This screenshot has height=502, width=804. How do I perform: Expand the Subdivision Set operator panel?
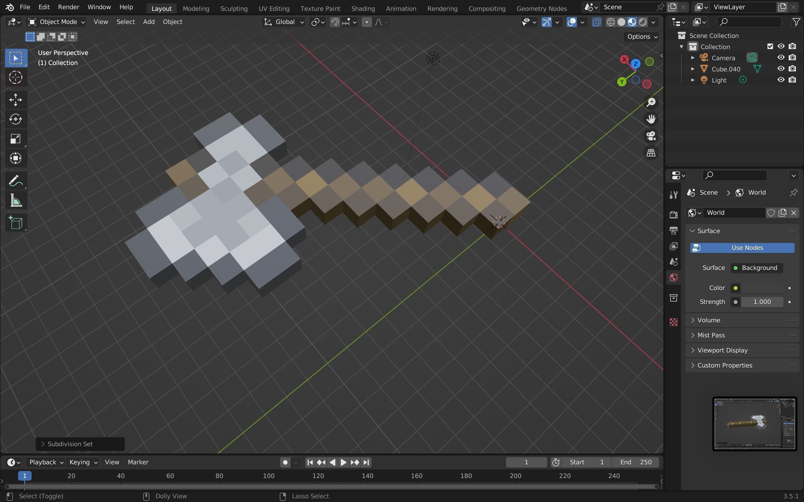pyautogui.click(x=80, y=444)
